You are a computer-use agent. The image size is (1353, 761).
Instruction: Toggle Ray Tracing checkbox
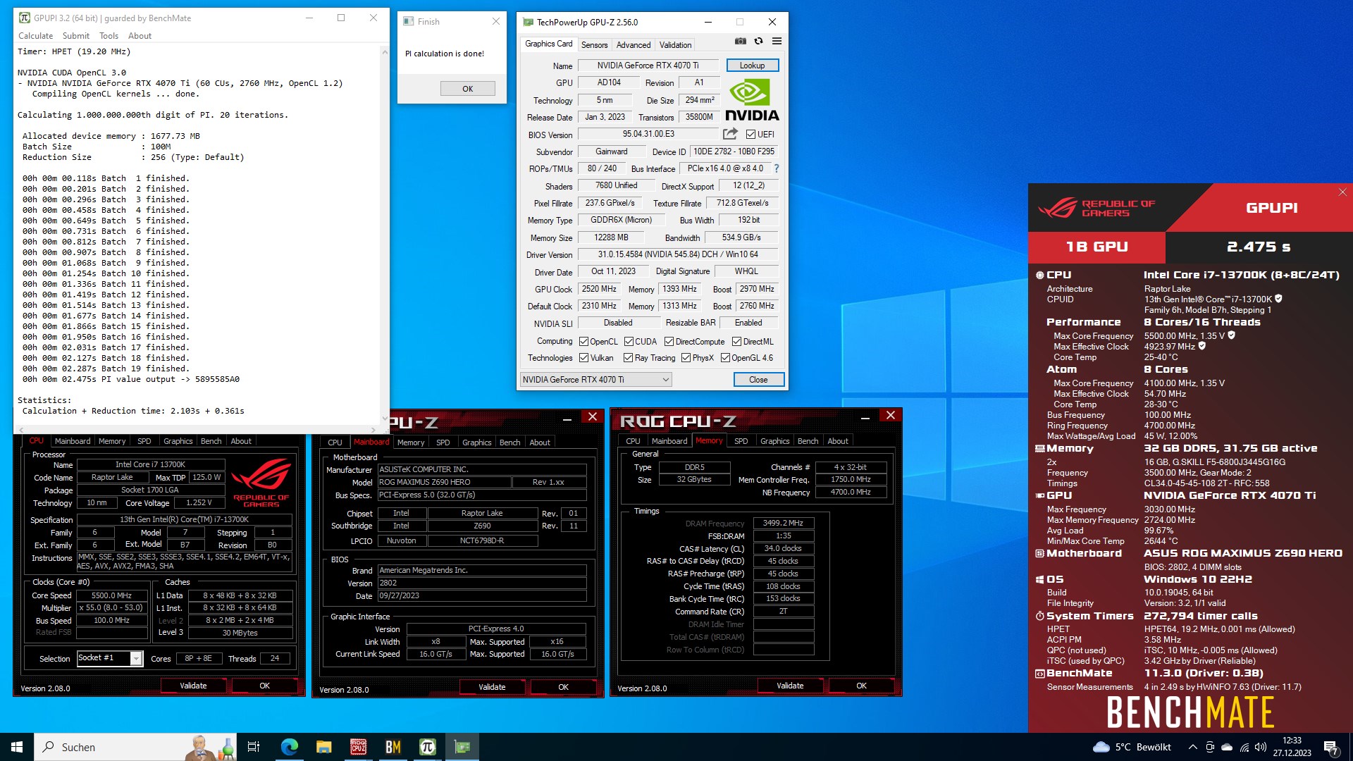click(628, 358)
